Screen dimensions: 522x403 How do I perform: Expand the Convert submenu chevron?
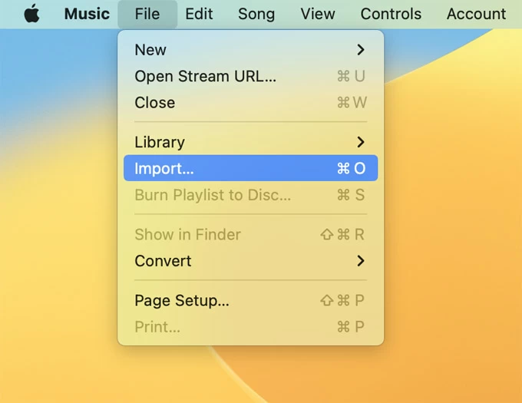(361, 261)
